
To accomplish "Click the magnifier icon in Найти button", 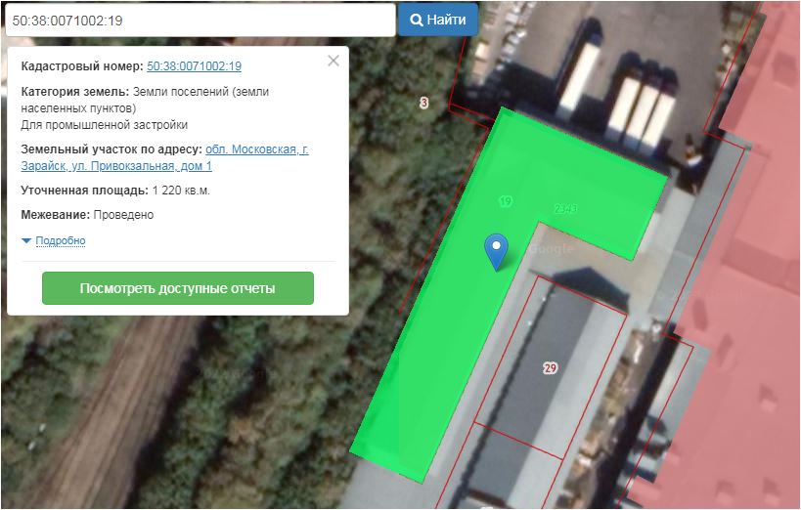I will (x=415, y=20).
